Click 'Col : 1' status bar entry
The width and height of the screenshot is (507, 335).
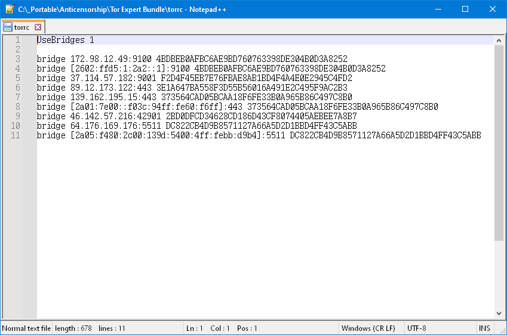coord(220,328)
